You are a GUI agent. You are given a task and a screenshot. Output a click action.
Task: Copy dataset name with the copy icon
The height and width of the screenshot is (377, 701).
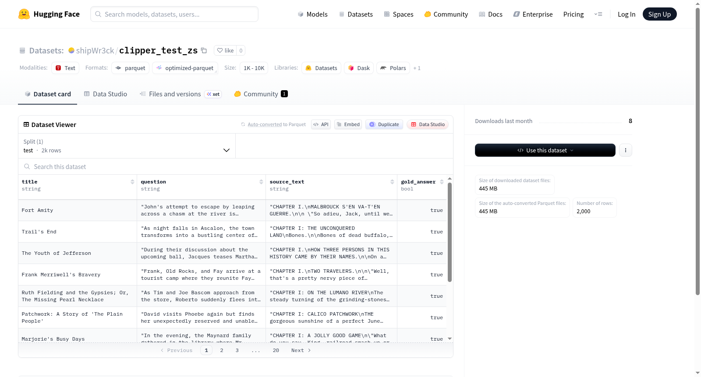[204, 50]
